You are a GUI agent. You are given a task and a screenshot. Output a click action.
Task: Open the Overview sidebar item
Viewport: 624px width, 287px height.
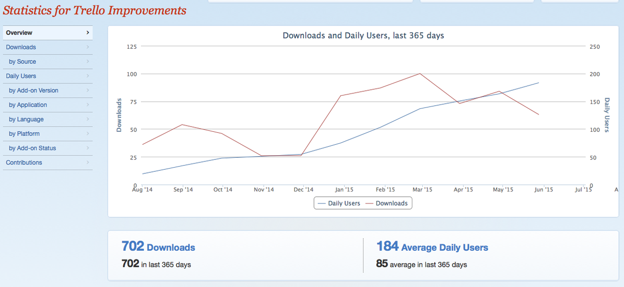point(47,33)
